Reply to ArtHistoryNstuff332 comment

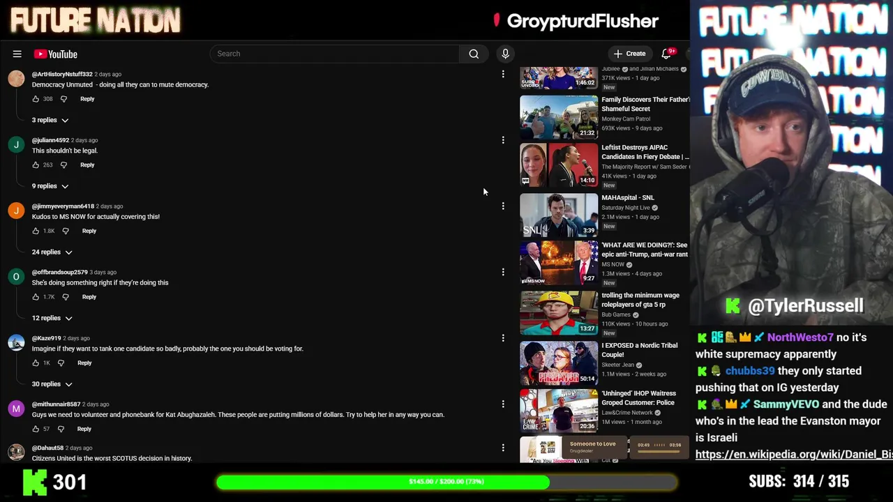(87, 99)
